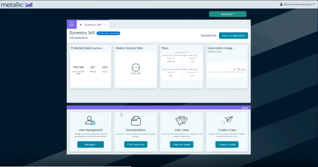318x167 pixels.
Task: Click the User Management person-gear icon
Action: click(x=90, y=121)
